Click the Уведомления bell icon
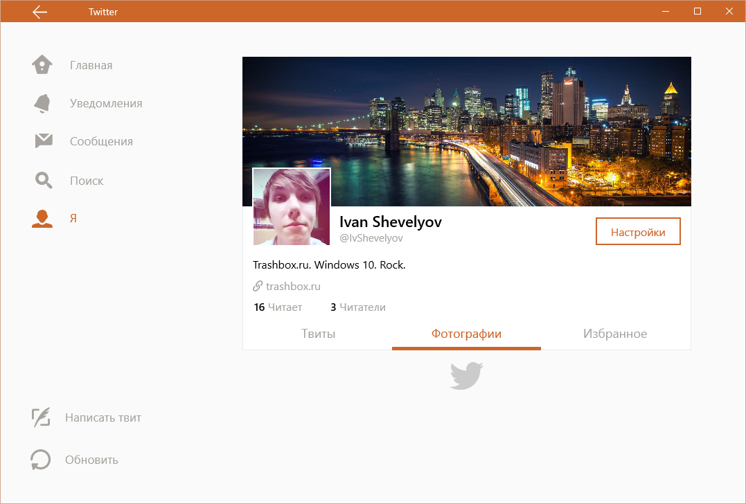Screen dimensions: 746x504 (x=42, y=103)
